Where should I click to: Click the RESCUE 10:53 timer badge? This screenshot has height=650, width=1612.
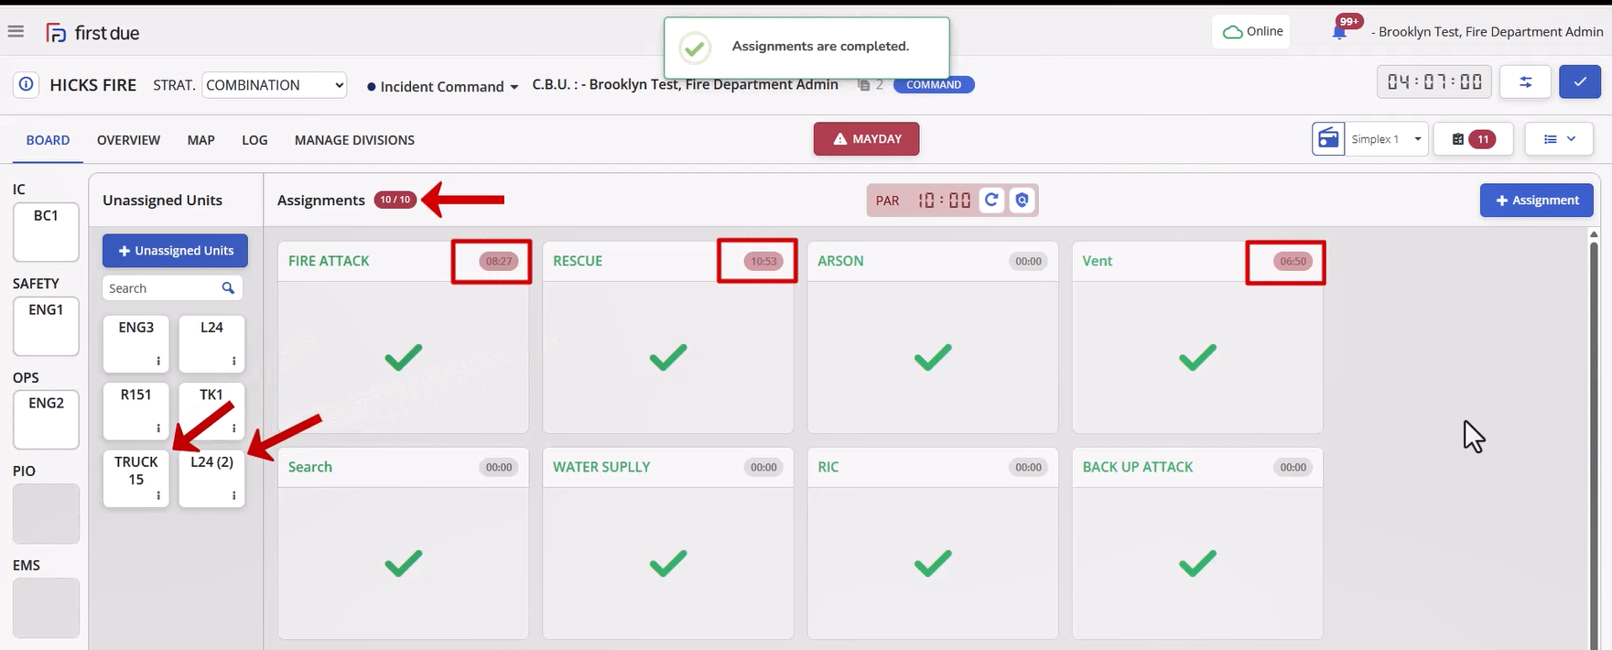point(763,261)
